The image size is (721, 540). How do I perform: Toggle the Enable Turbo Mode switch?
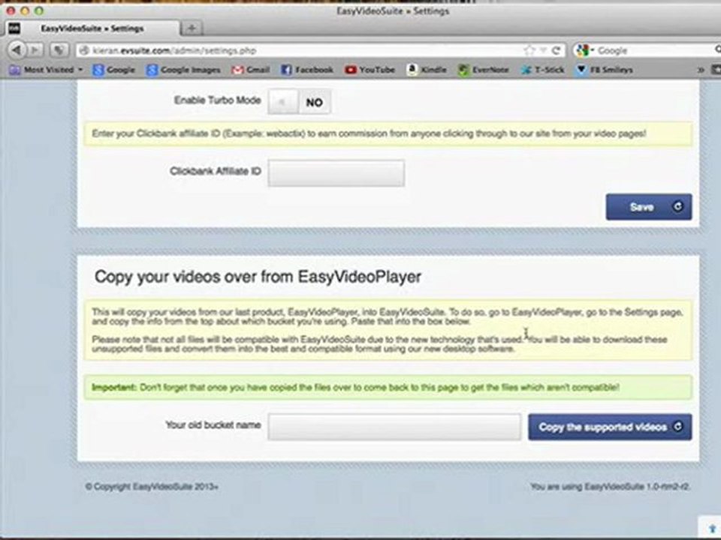click(300, 102)
